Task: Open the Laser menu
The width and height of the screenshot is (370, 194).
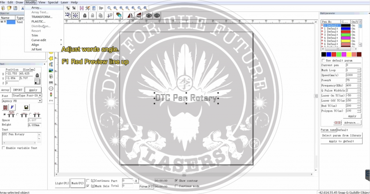Action: click(x=64, y=3)
